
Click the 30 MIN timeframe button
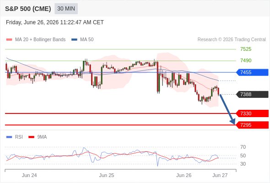click(66, 9)
